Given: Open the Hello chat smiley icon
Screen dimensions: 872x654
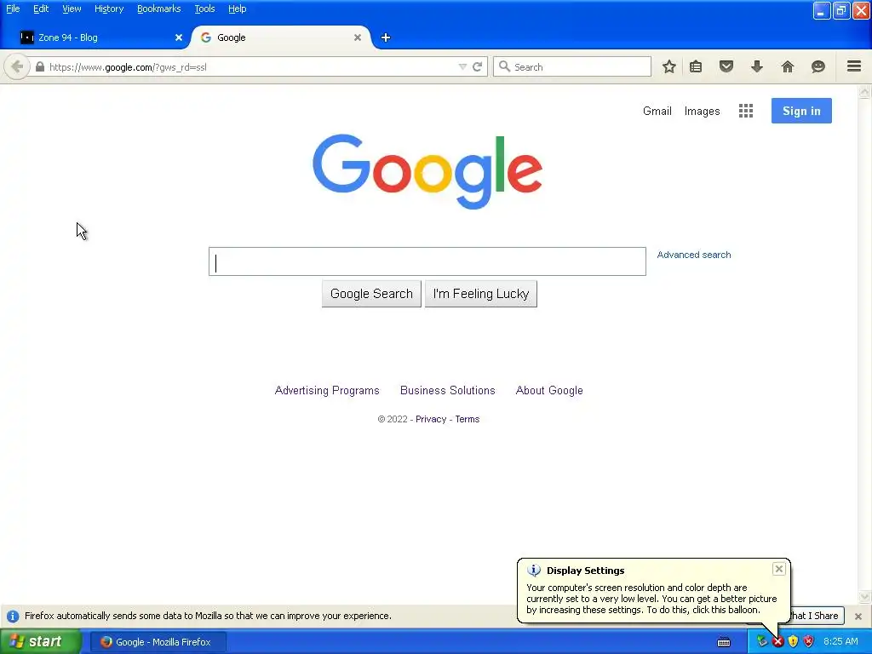Looking at the screenshot, I should [818, 66].
